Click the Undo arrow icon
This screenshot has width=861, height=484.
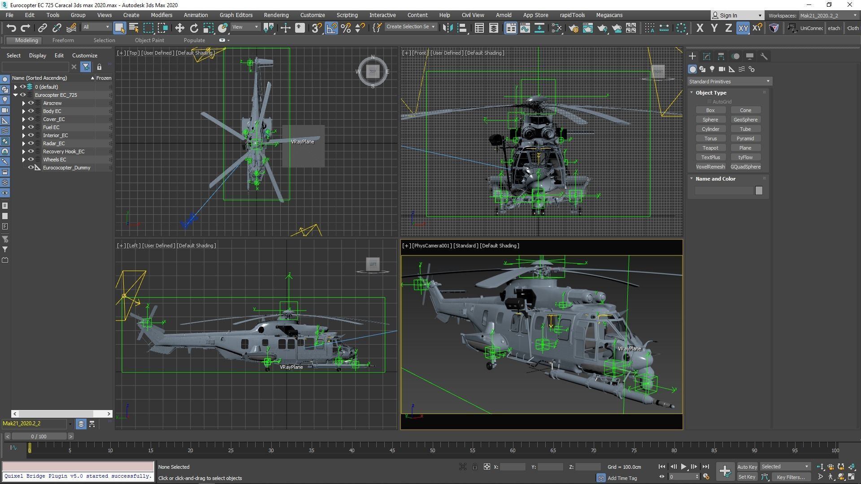[11, 28]
